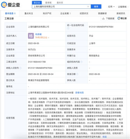The height and width of the screenshot is (139, 130).
Task: Open the 基本信息 tab
Action: tap(10, 14)
